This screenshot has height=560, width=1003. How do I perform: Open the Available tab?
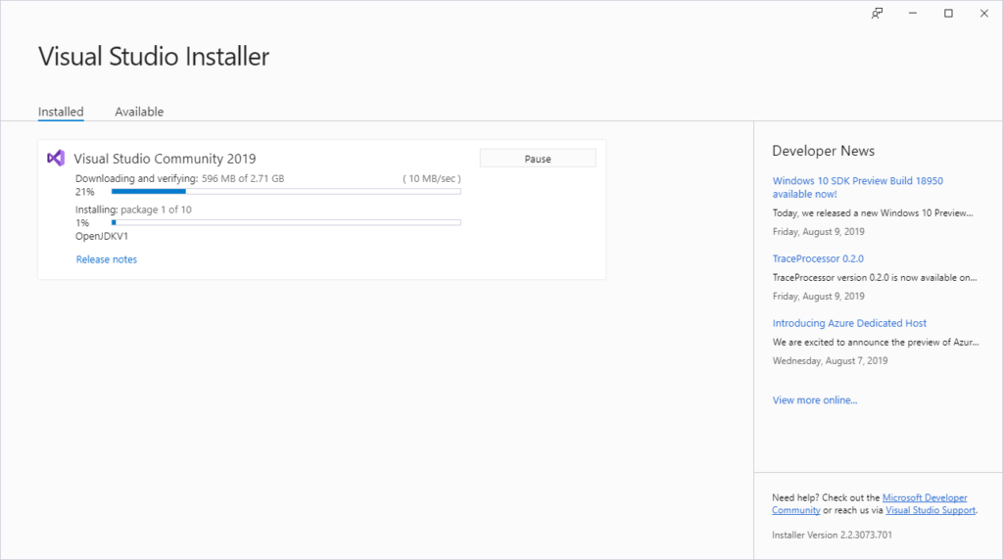pos(139,112)
